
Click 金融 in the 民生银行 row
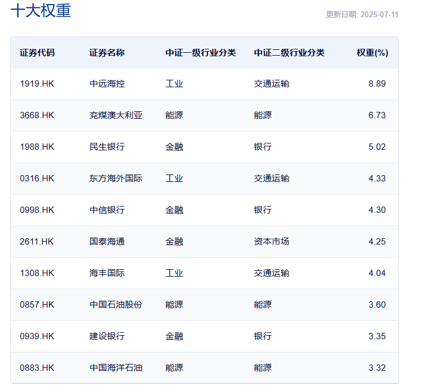174,147
